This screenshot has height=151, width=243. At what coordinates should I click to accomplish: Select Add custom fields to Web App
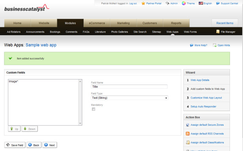208,89
